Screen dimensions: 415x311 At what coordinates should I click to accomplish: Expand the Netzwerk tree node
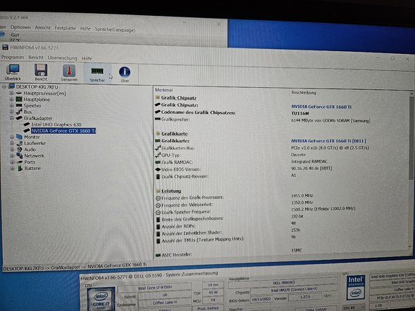click(12, 155)
